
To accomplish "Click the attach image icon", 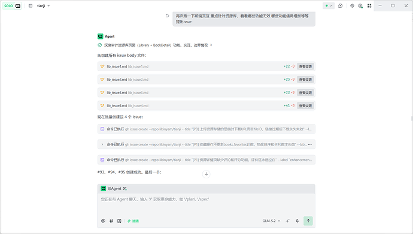I will point(119,221).
